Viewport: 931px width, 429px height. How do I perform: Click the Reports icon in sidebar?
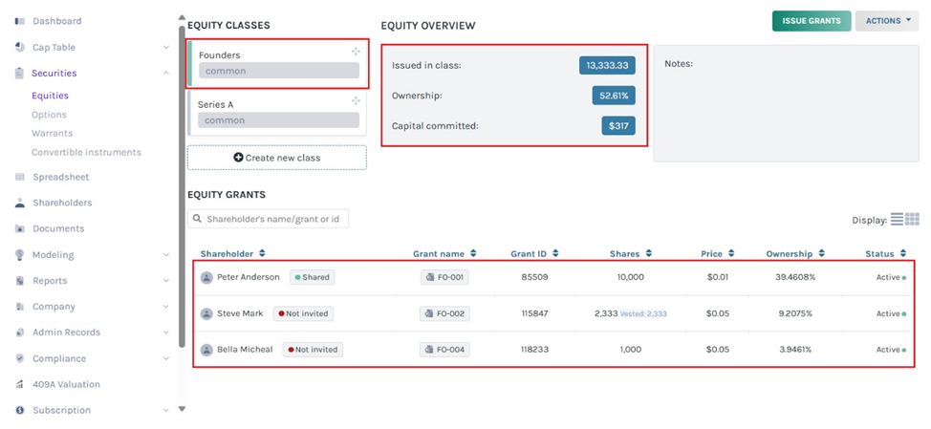[19, 281]
